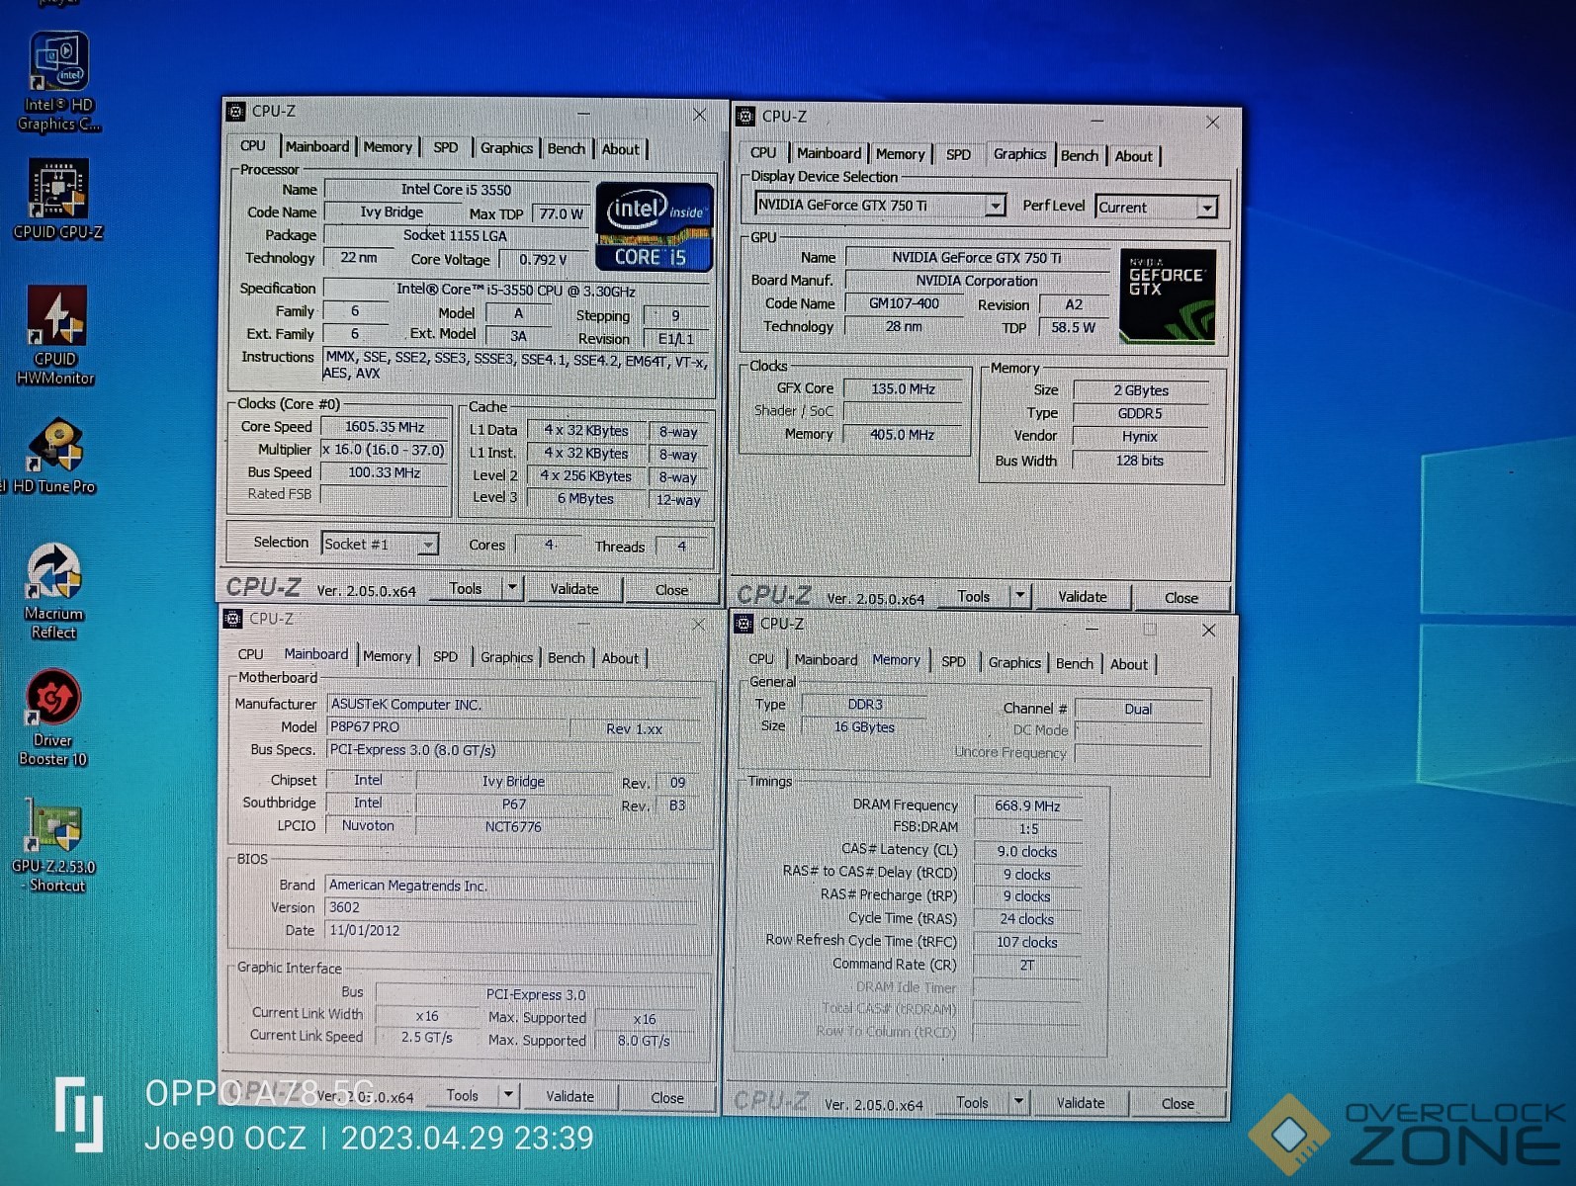Expand Tools dropdown arrow in Memory window

(1018, 1102)
